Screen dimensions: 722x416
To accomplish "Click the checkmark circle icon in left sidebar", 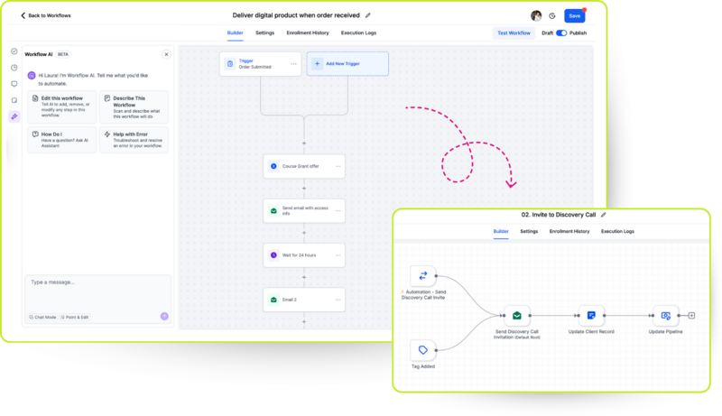I will click(14, 51).
